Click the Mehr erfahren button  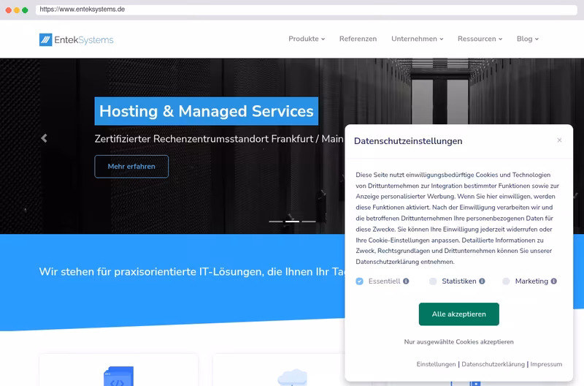(x=131, y=167)
